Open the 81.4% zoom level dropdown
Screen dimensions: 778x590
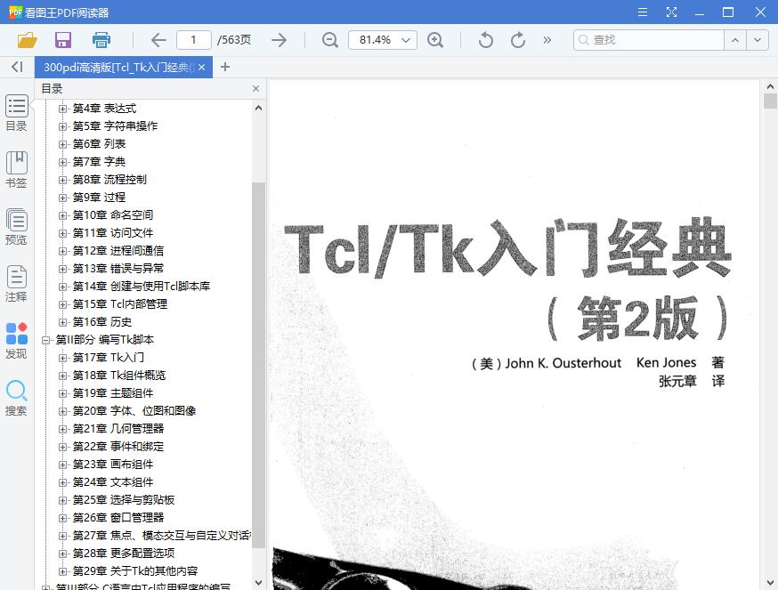[382, 40]
